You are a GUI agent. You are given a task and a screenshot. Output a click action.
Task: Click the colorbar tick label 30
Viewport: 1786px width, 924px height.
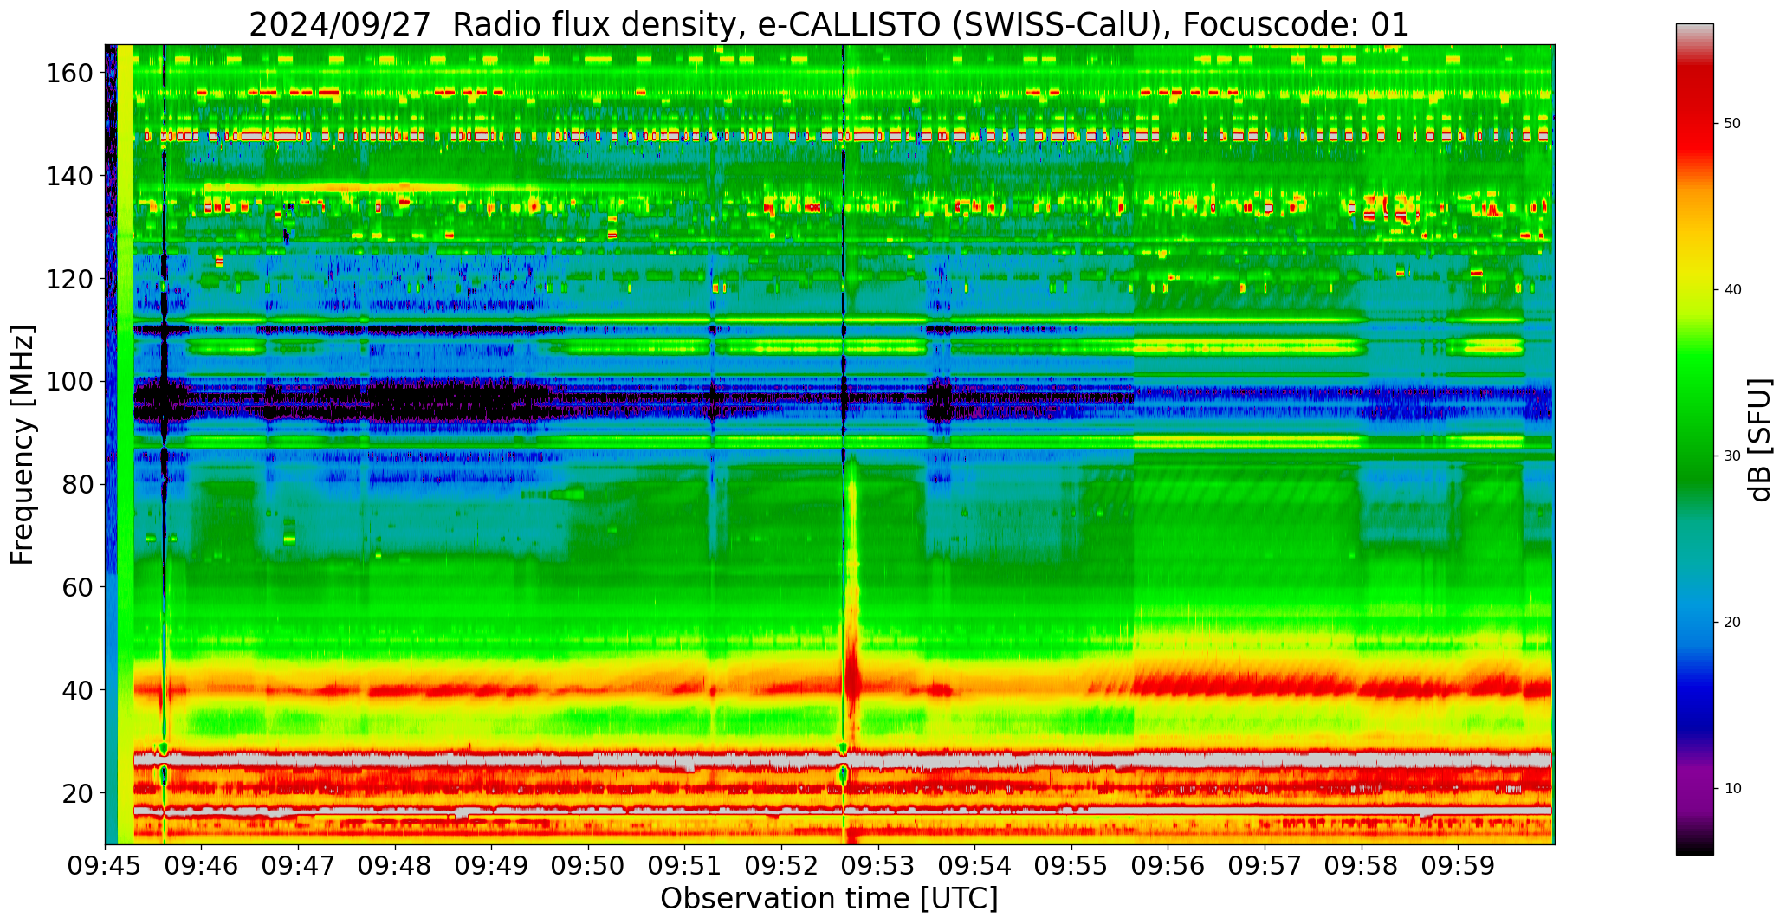click(x=1733, y=456)
